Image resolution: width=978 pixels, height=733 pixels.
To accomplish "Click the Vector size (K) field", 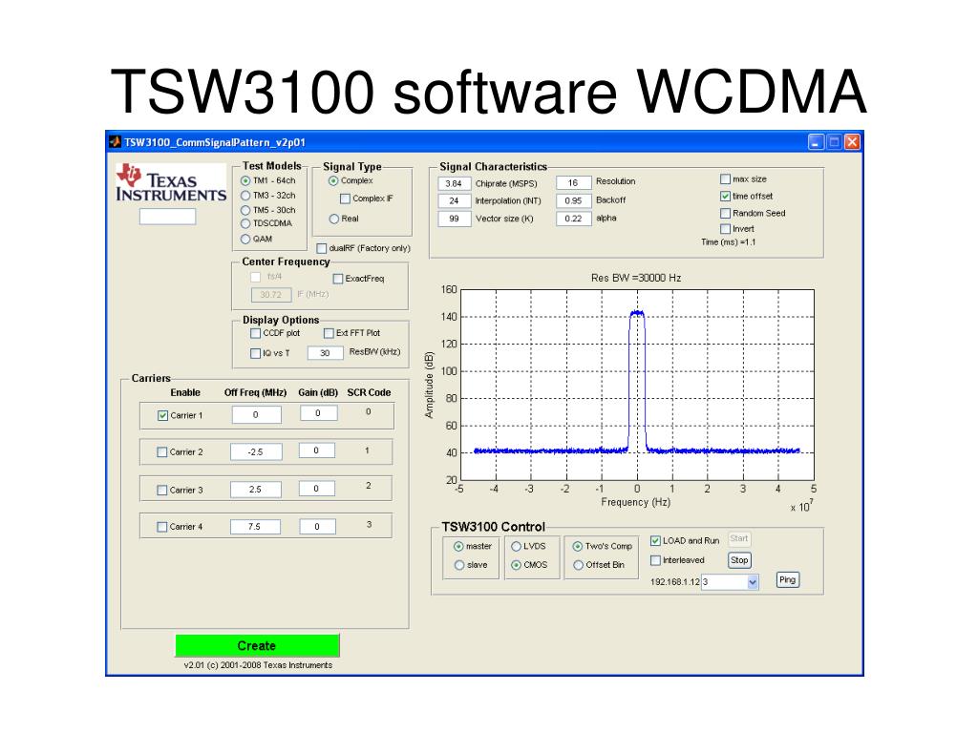I will pyautogui.click(x=454, y=219).
